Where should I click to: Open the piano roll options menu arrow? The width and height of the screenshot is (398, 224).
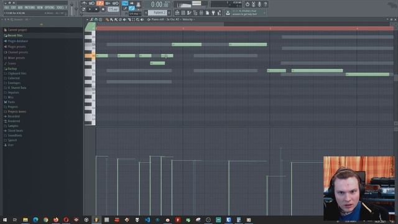pos(87,19)
